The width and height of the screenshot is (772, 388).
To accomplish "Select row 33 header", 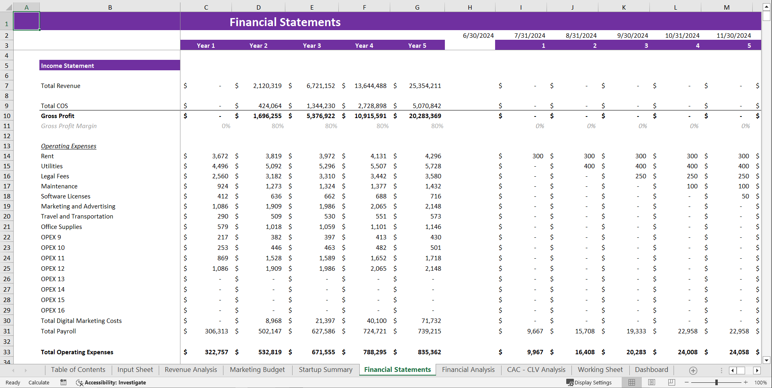I will pos(7,352).
